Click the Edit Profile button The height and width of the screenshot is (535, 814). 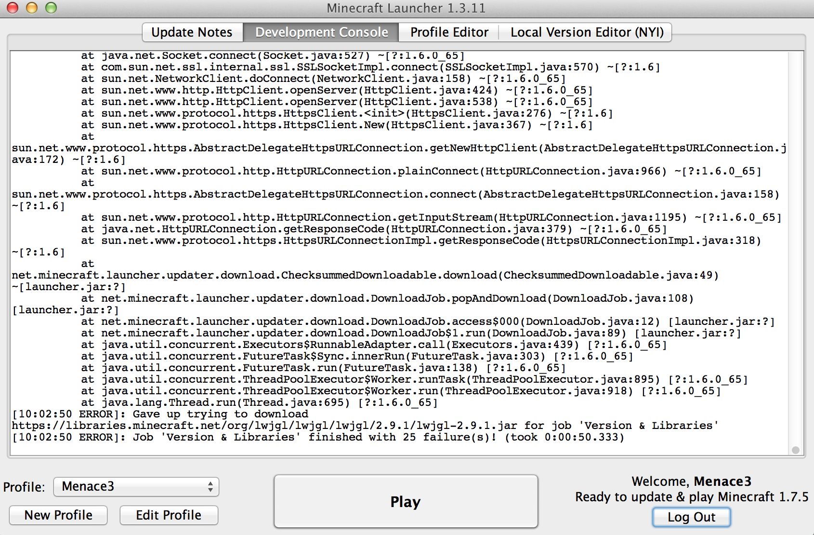click(x=169, y=515)
